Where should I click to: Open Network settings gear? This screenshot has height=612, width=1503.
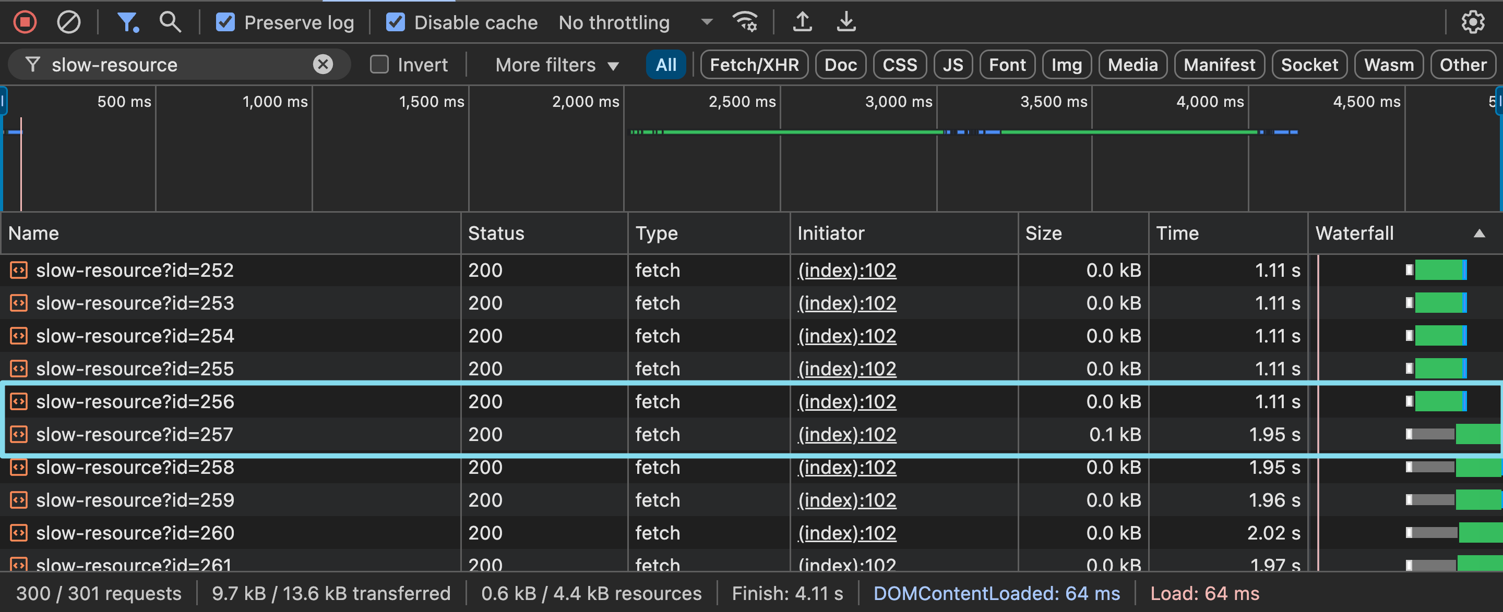1472,22
